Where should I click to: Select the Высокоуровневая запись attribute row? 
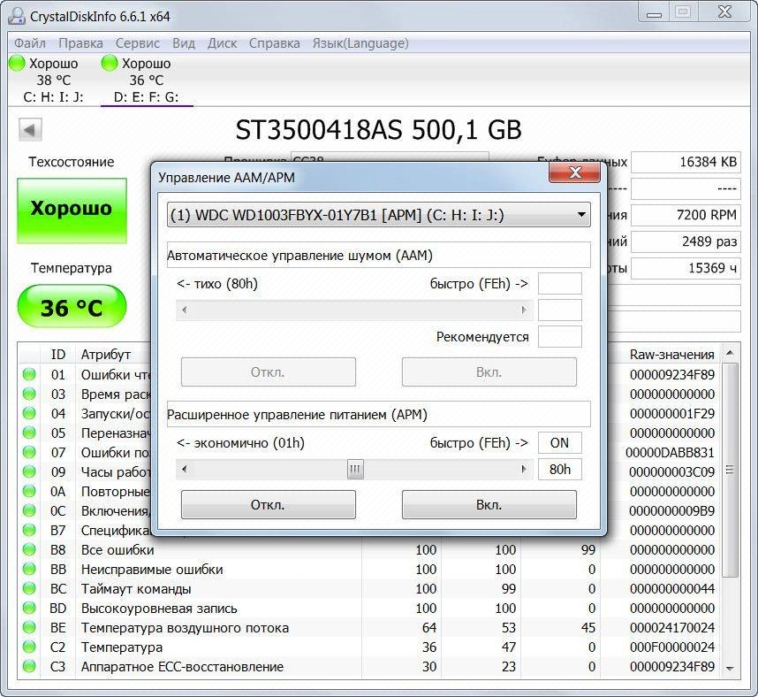point(370,609)
